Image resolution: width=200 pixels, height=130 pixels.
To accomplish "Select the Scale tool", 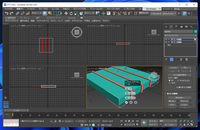I will point(76,13).
